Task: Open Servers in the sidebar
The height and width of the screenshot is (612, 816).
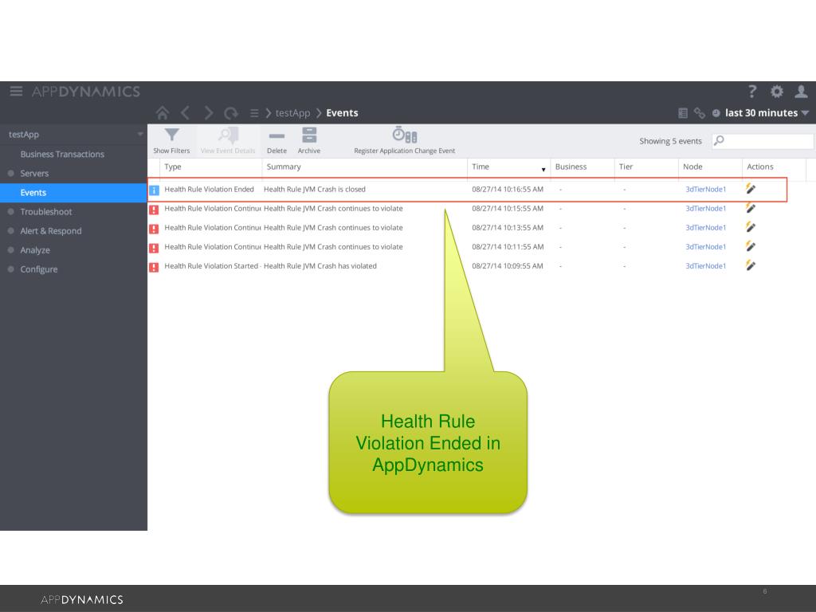Action: tap(34, 173)
